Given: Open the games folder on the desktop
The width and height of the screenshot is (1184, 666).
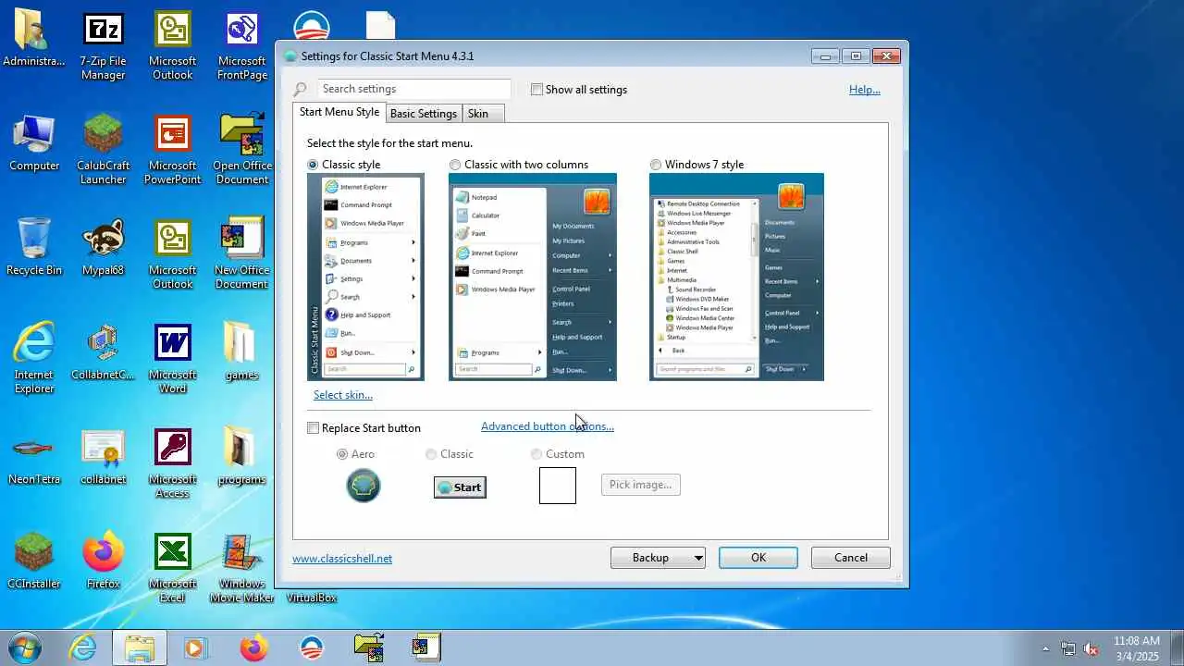Looking at the screenshot, I should click(x=241, y=351).
